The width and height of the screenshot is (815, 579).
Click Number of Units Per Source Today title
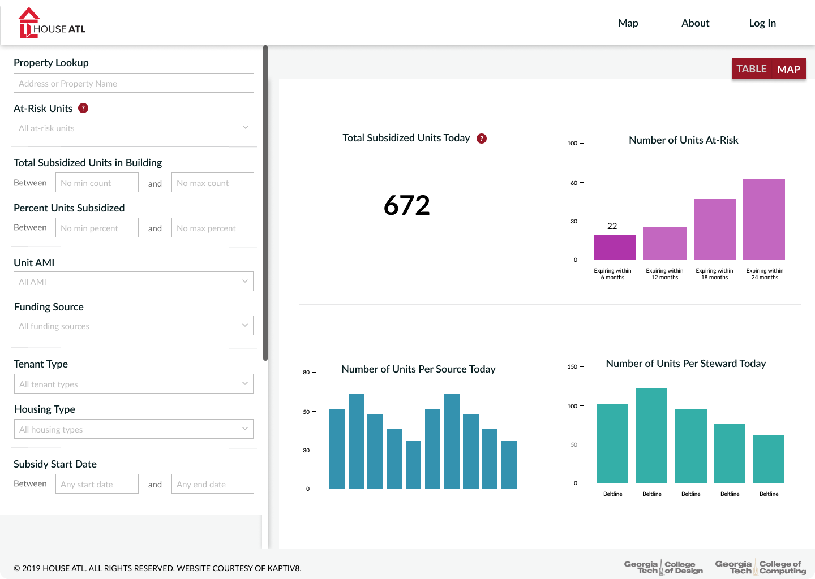click(418, 369)
